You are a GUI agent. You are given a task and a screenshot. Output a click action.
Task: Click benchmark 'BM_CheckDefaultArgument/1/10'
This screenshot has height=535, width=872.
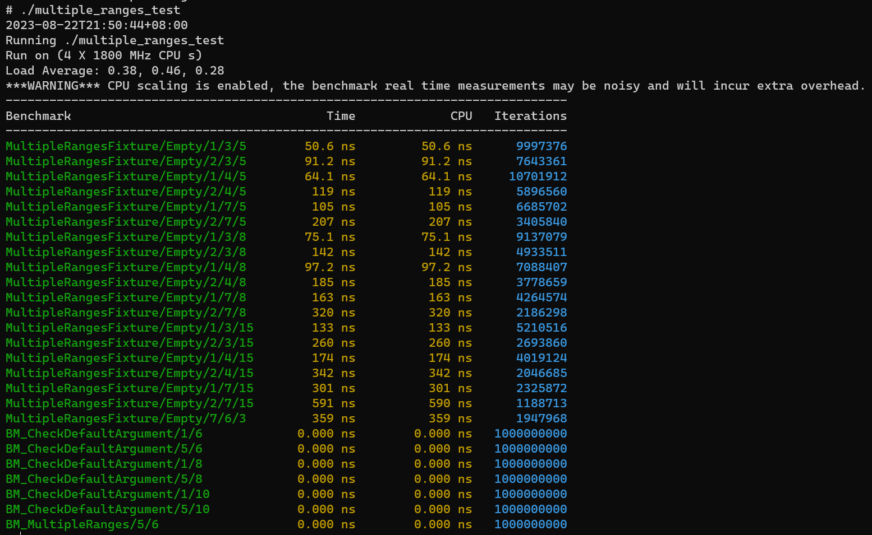point(108,494)
